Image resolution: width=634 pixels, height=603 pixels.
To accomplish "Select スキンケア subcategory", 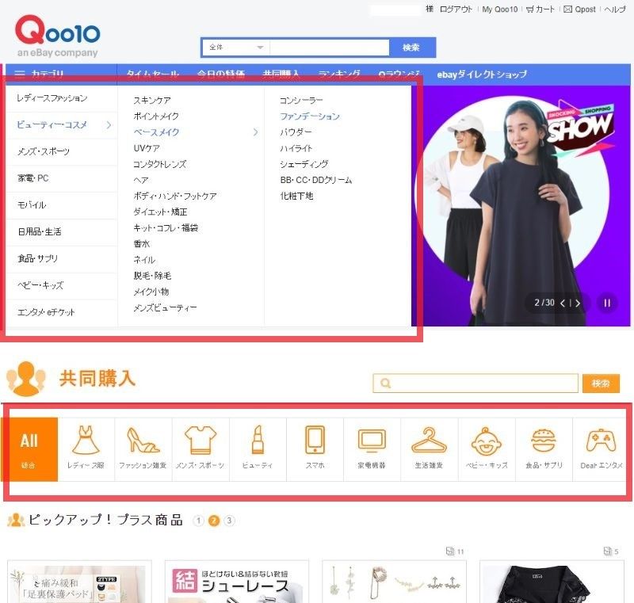I will (x=152, y=100).
